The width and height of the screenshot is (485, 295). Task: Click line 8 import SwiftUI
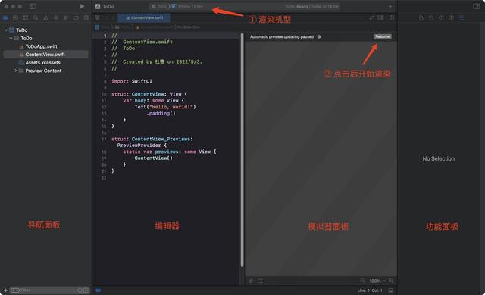[132, 81]
